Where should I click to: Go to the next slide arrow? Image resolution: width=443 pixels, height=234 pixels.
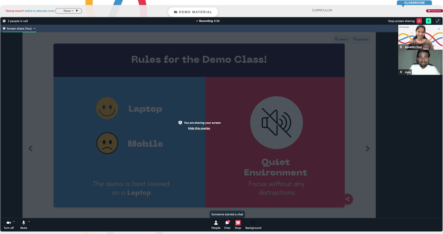click(368, 148)
